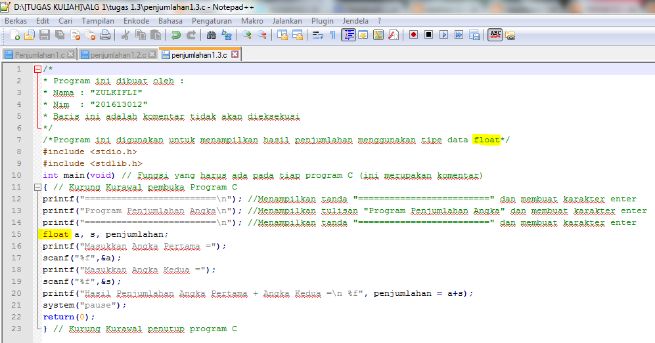Click the Open file folder icon
Screen dimensions: 655x343
point(30,35)
